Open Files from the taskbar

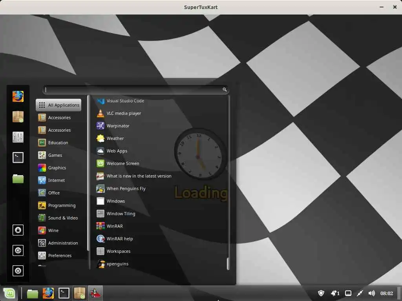33,294
